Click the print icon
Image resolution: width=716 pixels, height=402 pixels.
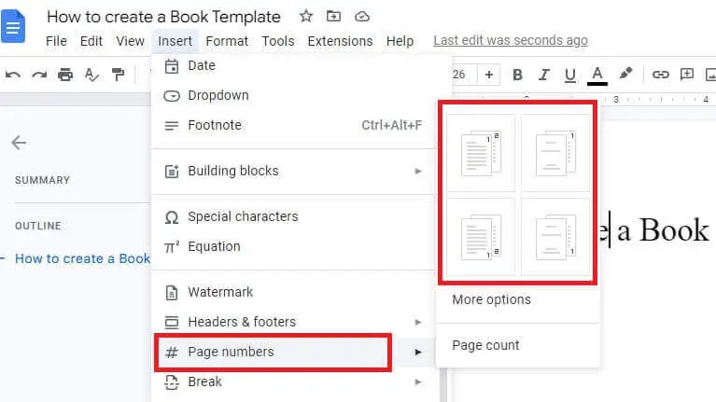coord(65,75)
